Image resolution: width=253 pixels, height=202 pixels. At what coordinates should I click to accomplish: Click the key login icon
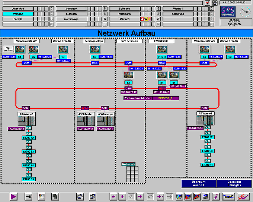[28, 196]
